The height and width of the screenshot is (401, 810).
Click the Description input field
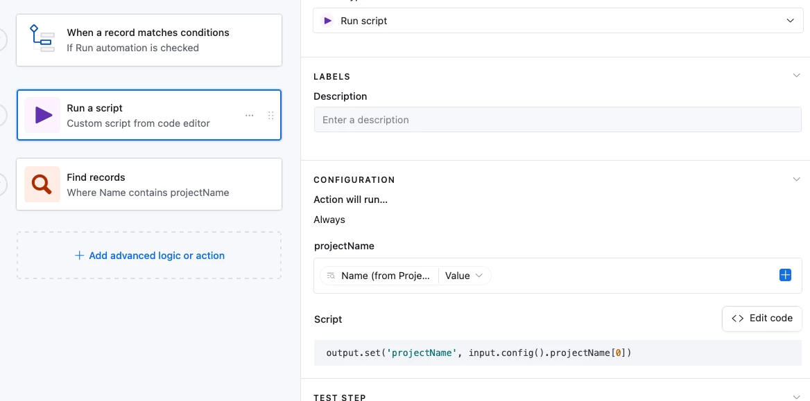coord(558,120)
